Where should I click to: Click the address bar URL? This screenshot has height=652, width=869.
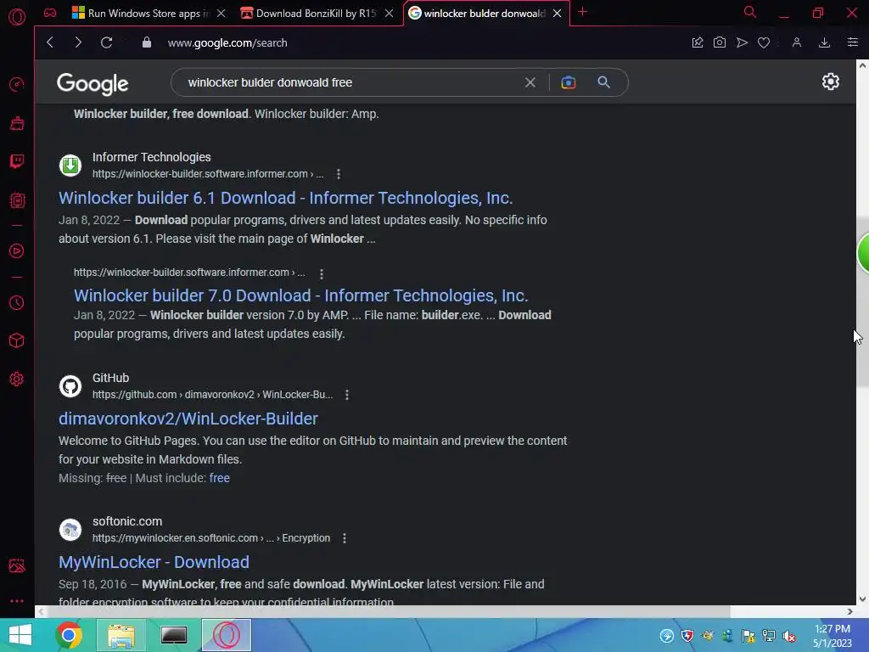click(x=227, y=42)
